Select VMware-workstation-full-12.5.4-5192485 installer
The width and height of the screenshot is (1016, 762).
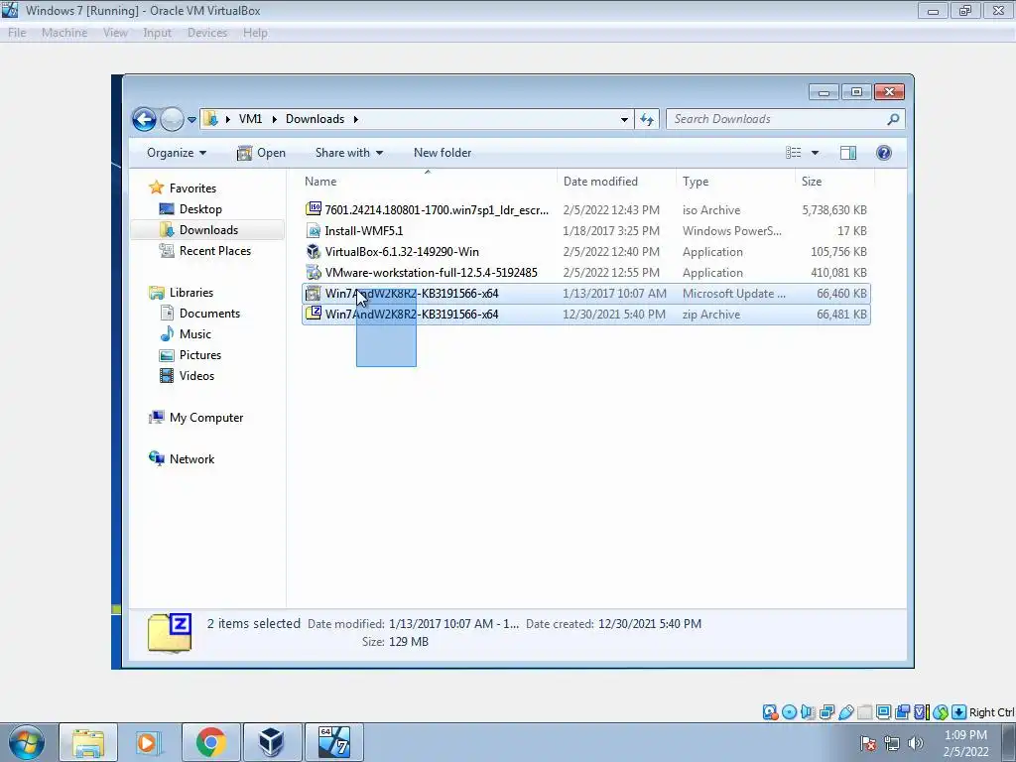coord(585,272)
